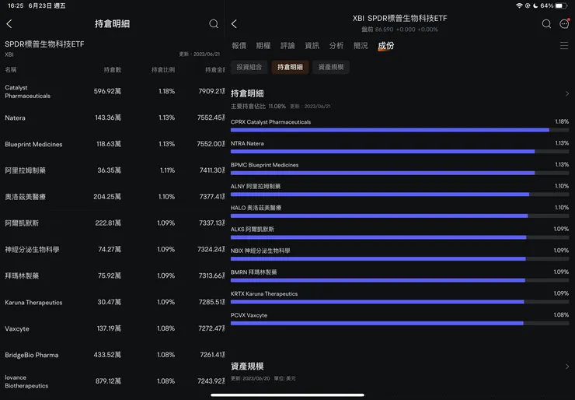Screen dimensions: 575x400
Task: Select Vaxcyte row in left table
Action: (113, 328)
